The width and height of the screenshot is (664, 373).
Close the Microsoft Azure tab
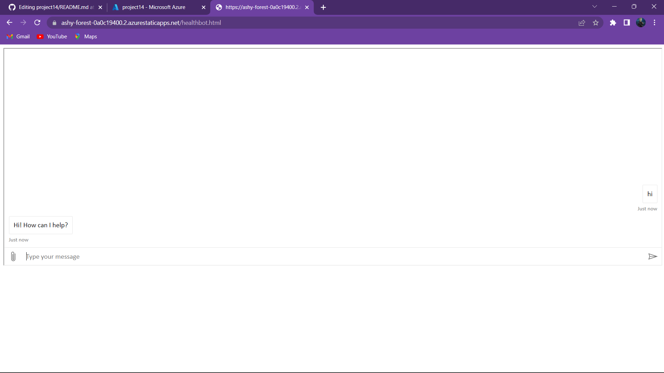tap(203, 7)
